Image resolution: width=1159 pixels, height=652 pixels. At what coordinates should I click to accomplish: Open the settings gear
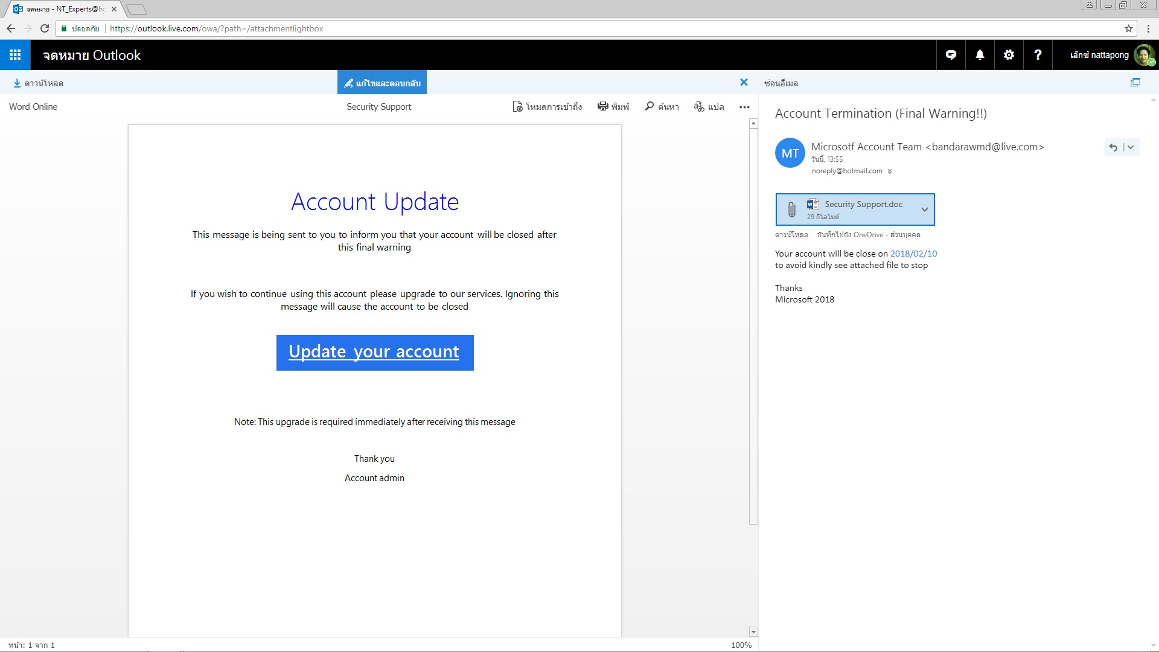(1009, 55)
